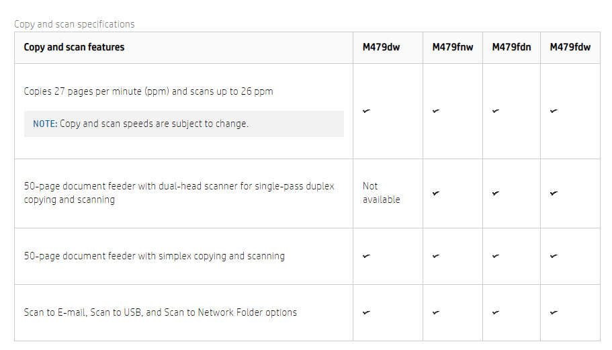Select the M479fdn column header
This screenshot has height=350, width=612.
coord(511,47)
